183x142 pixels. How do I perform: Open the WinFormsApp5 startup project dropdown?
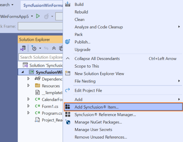click(32, 16)
